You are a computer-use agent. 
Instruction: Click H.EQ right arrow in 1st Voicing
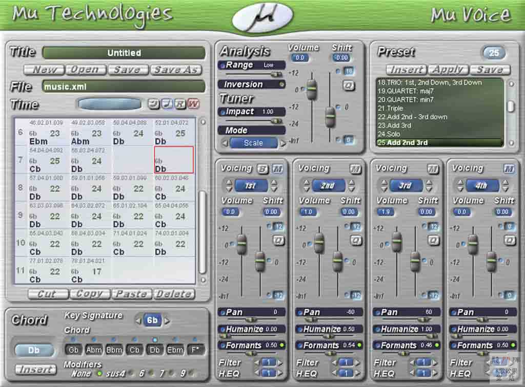point(280,373)
